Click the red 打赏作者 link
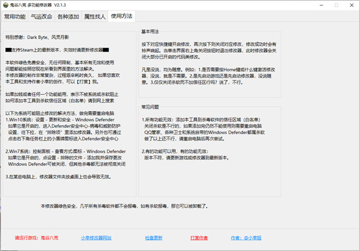Image resolution: width=360 pixels, height=251 pixels. pos(199,238)
